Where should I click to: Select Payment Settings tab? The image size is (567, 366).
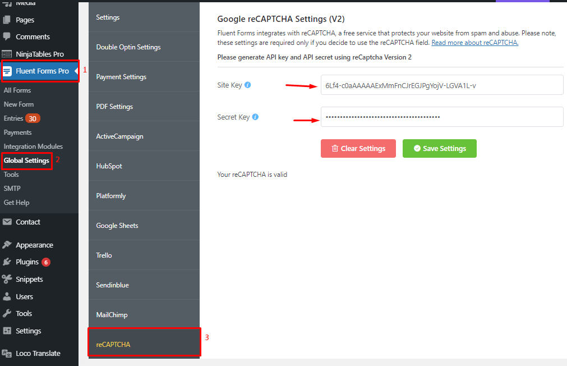[144, 77]
